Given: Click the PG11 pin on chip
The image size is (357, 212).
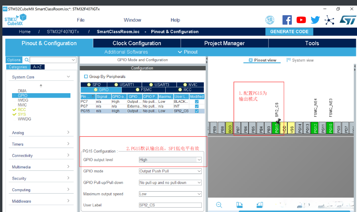Looking at the screenshot, I should (x=323, y=128).
